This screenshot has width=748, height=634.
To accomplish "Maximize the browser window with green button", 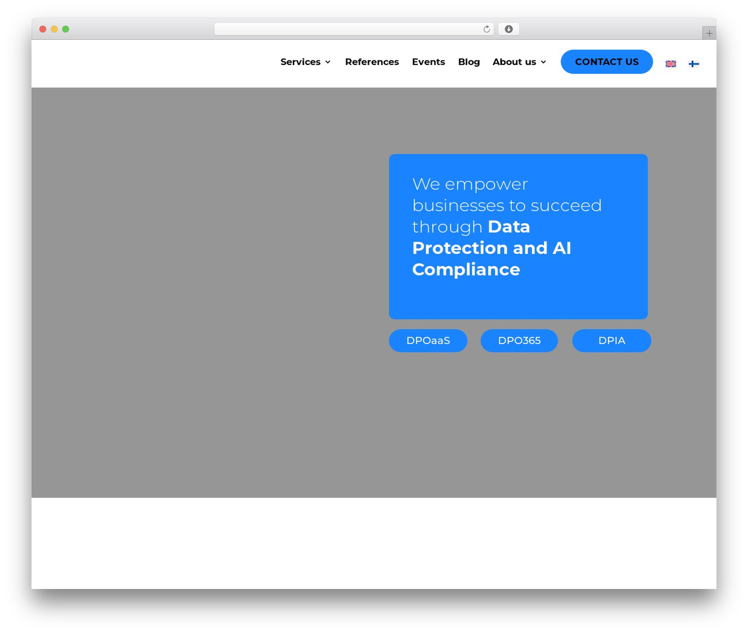I will point(65,29).
